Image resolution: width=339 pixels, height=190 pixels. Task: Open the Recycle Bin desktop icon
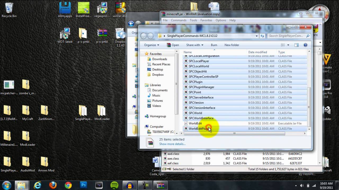coord(9,10)
